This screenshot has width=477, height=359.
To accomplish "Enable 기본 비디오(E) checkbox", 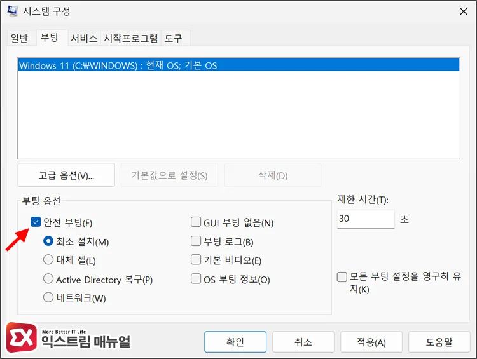I will 196,260.
